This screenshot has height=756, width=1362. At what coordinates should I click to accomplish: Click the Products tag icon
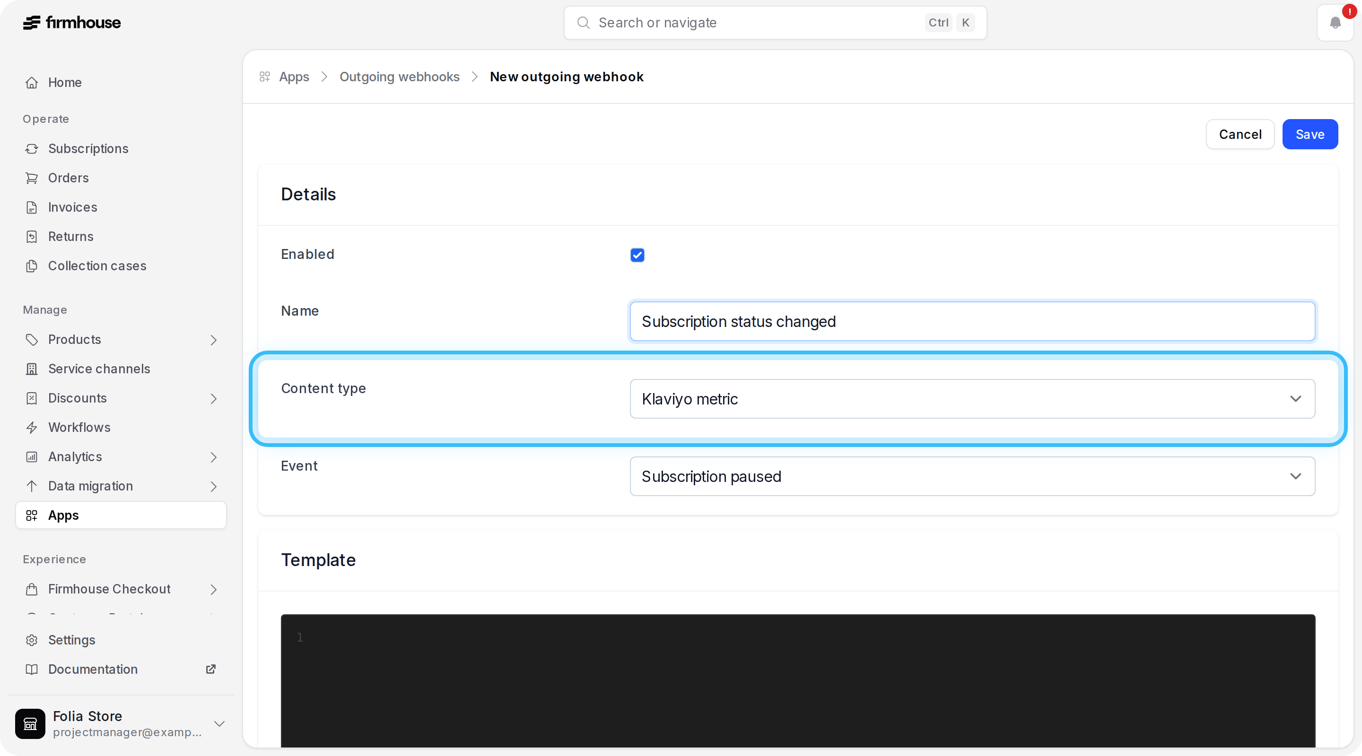(32, 340)
